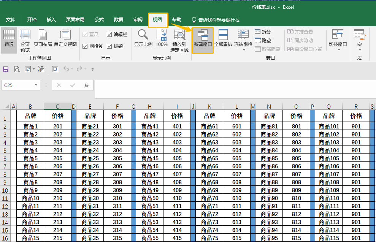Reset zoom to 100%
The width and height of the screenshot is (376, 242).
click(162, 38)
